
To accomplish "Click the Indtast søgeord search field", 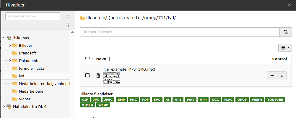I will tap(180, 32).
